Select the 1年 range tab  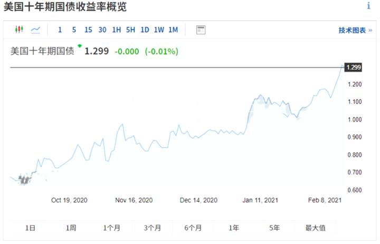point(234,228)
